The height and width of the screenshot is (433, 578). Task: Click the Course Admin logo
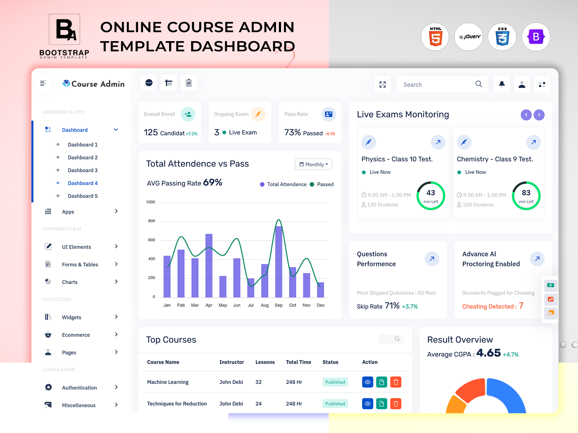point(93,84)
